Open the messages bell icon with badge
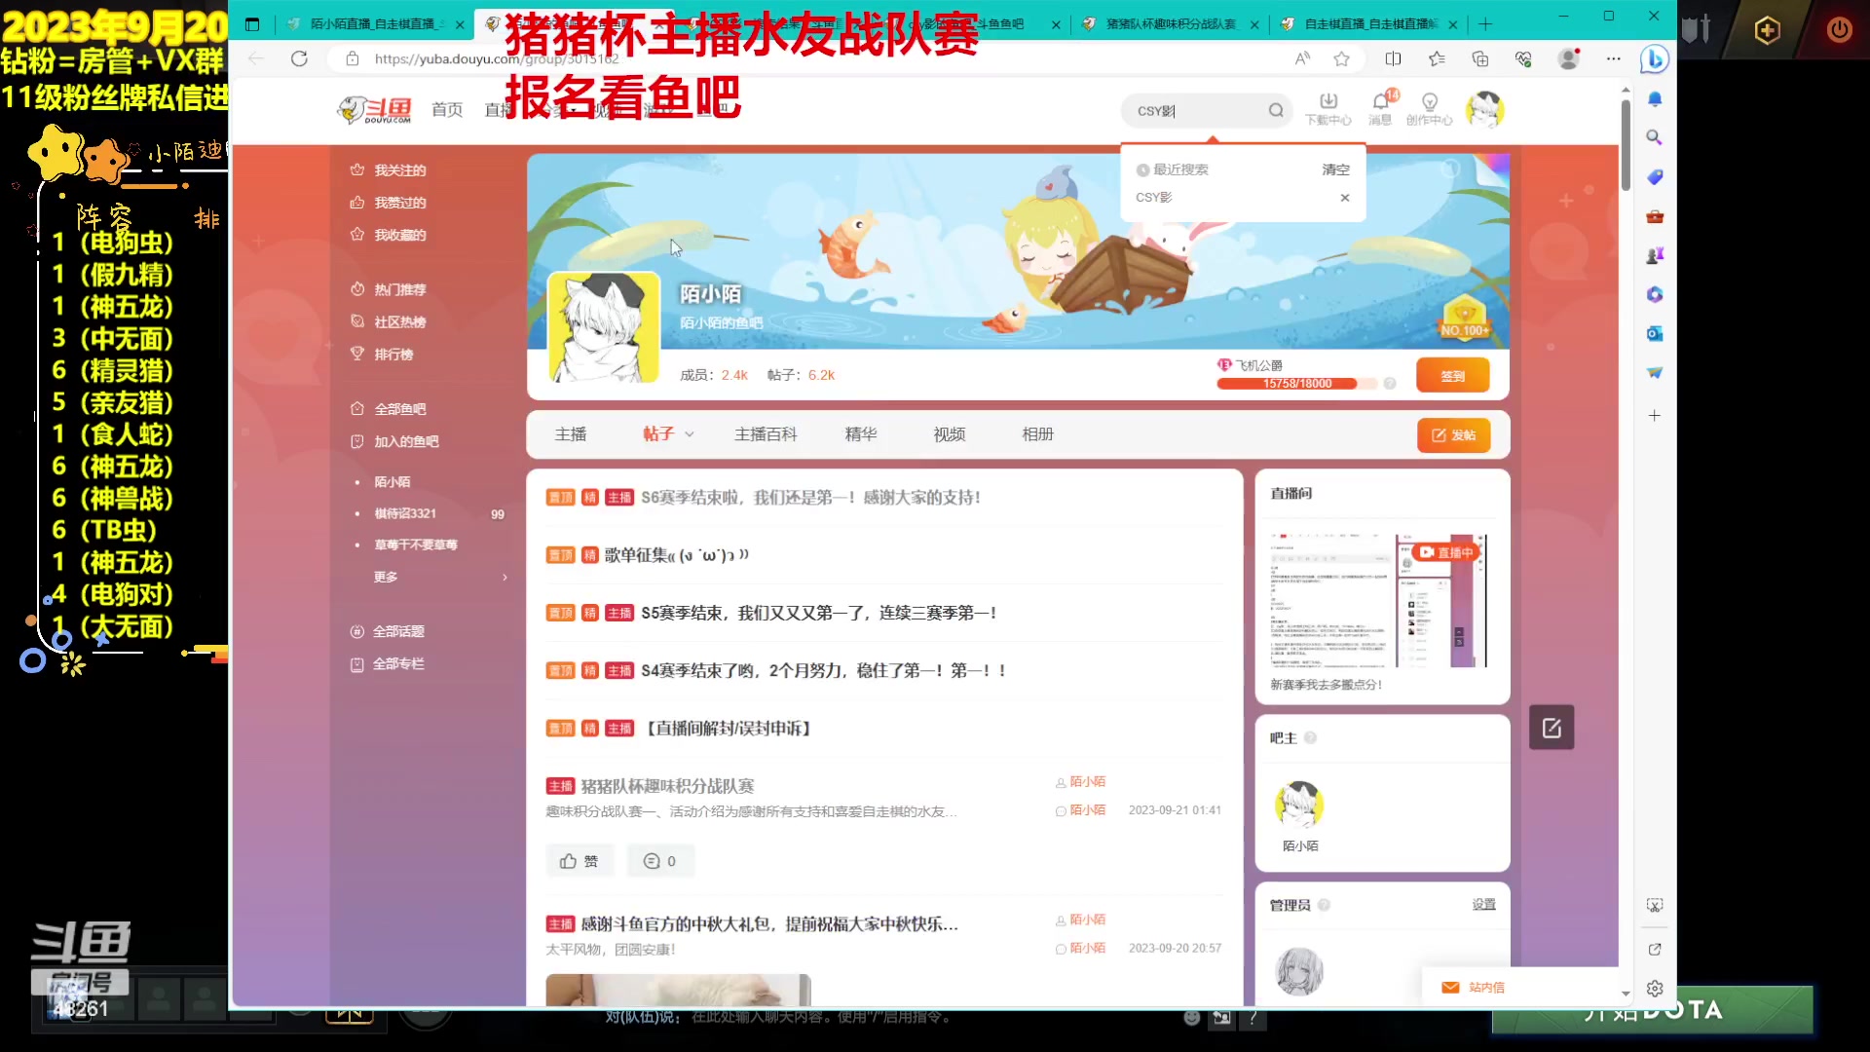The width and height of the screenshot is (1870, 1052). click(1381, 109)
